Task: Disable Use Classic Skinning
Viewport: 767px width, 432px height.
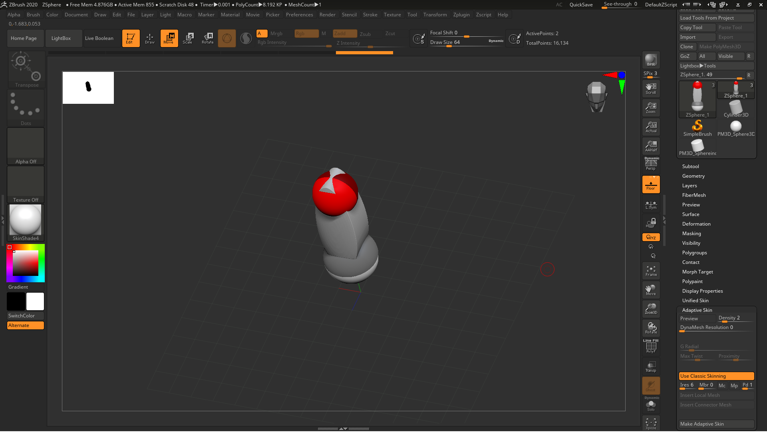Action: pyautogui.click(x=716, y=376)
